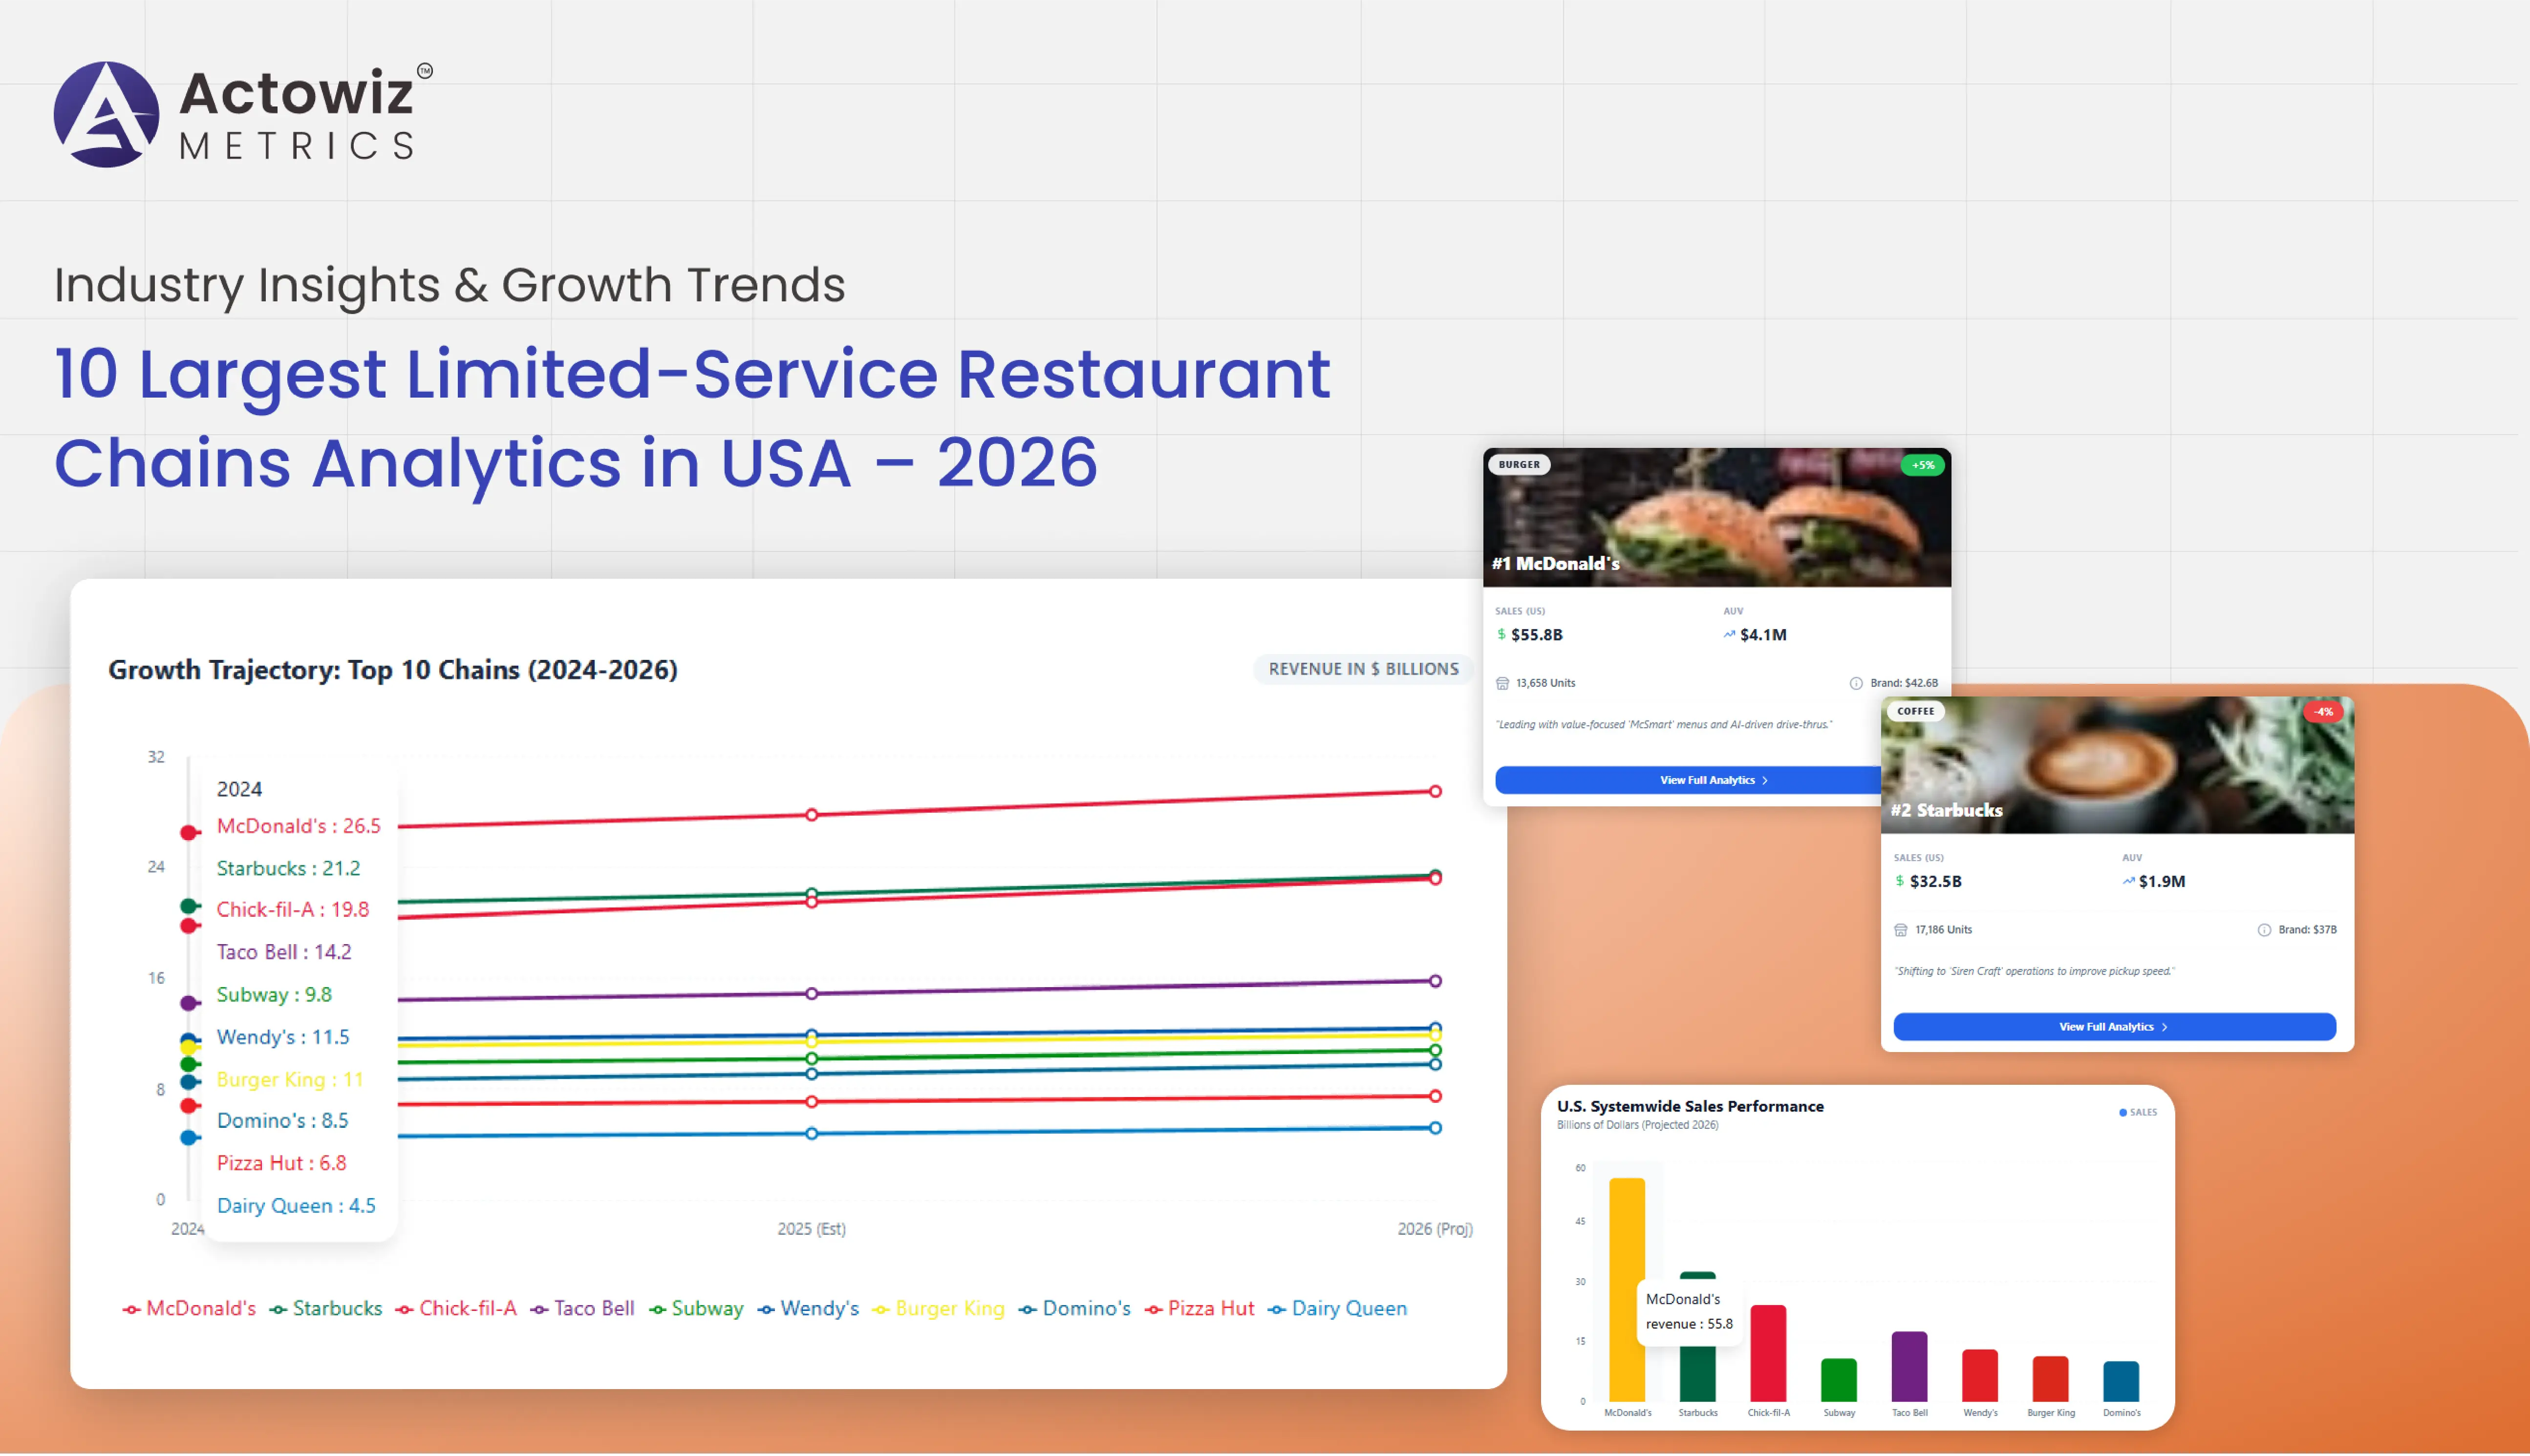The image size is (2530, 1456).
Task: Click the storefront icon beside 13,658 Units
Action: (1503, 687)
